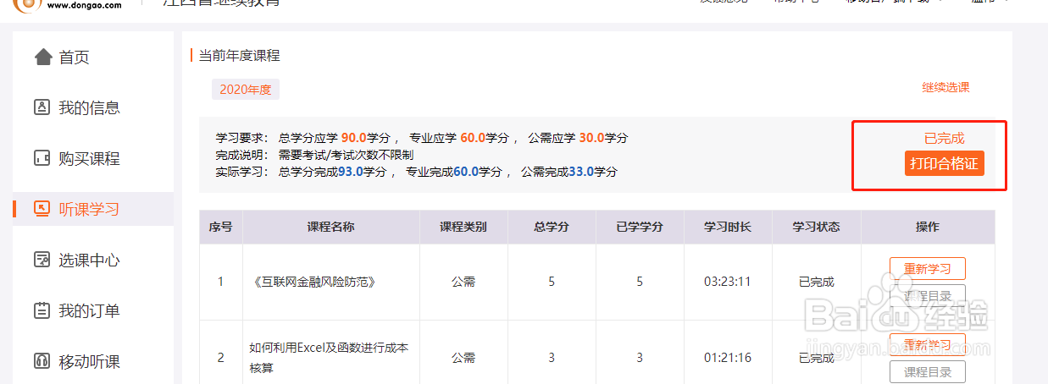Click 需要考试/考试次数不限制 text
1048x384 pixels.
(346, 154)
